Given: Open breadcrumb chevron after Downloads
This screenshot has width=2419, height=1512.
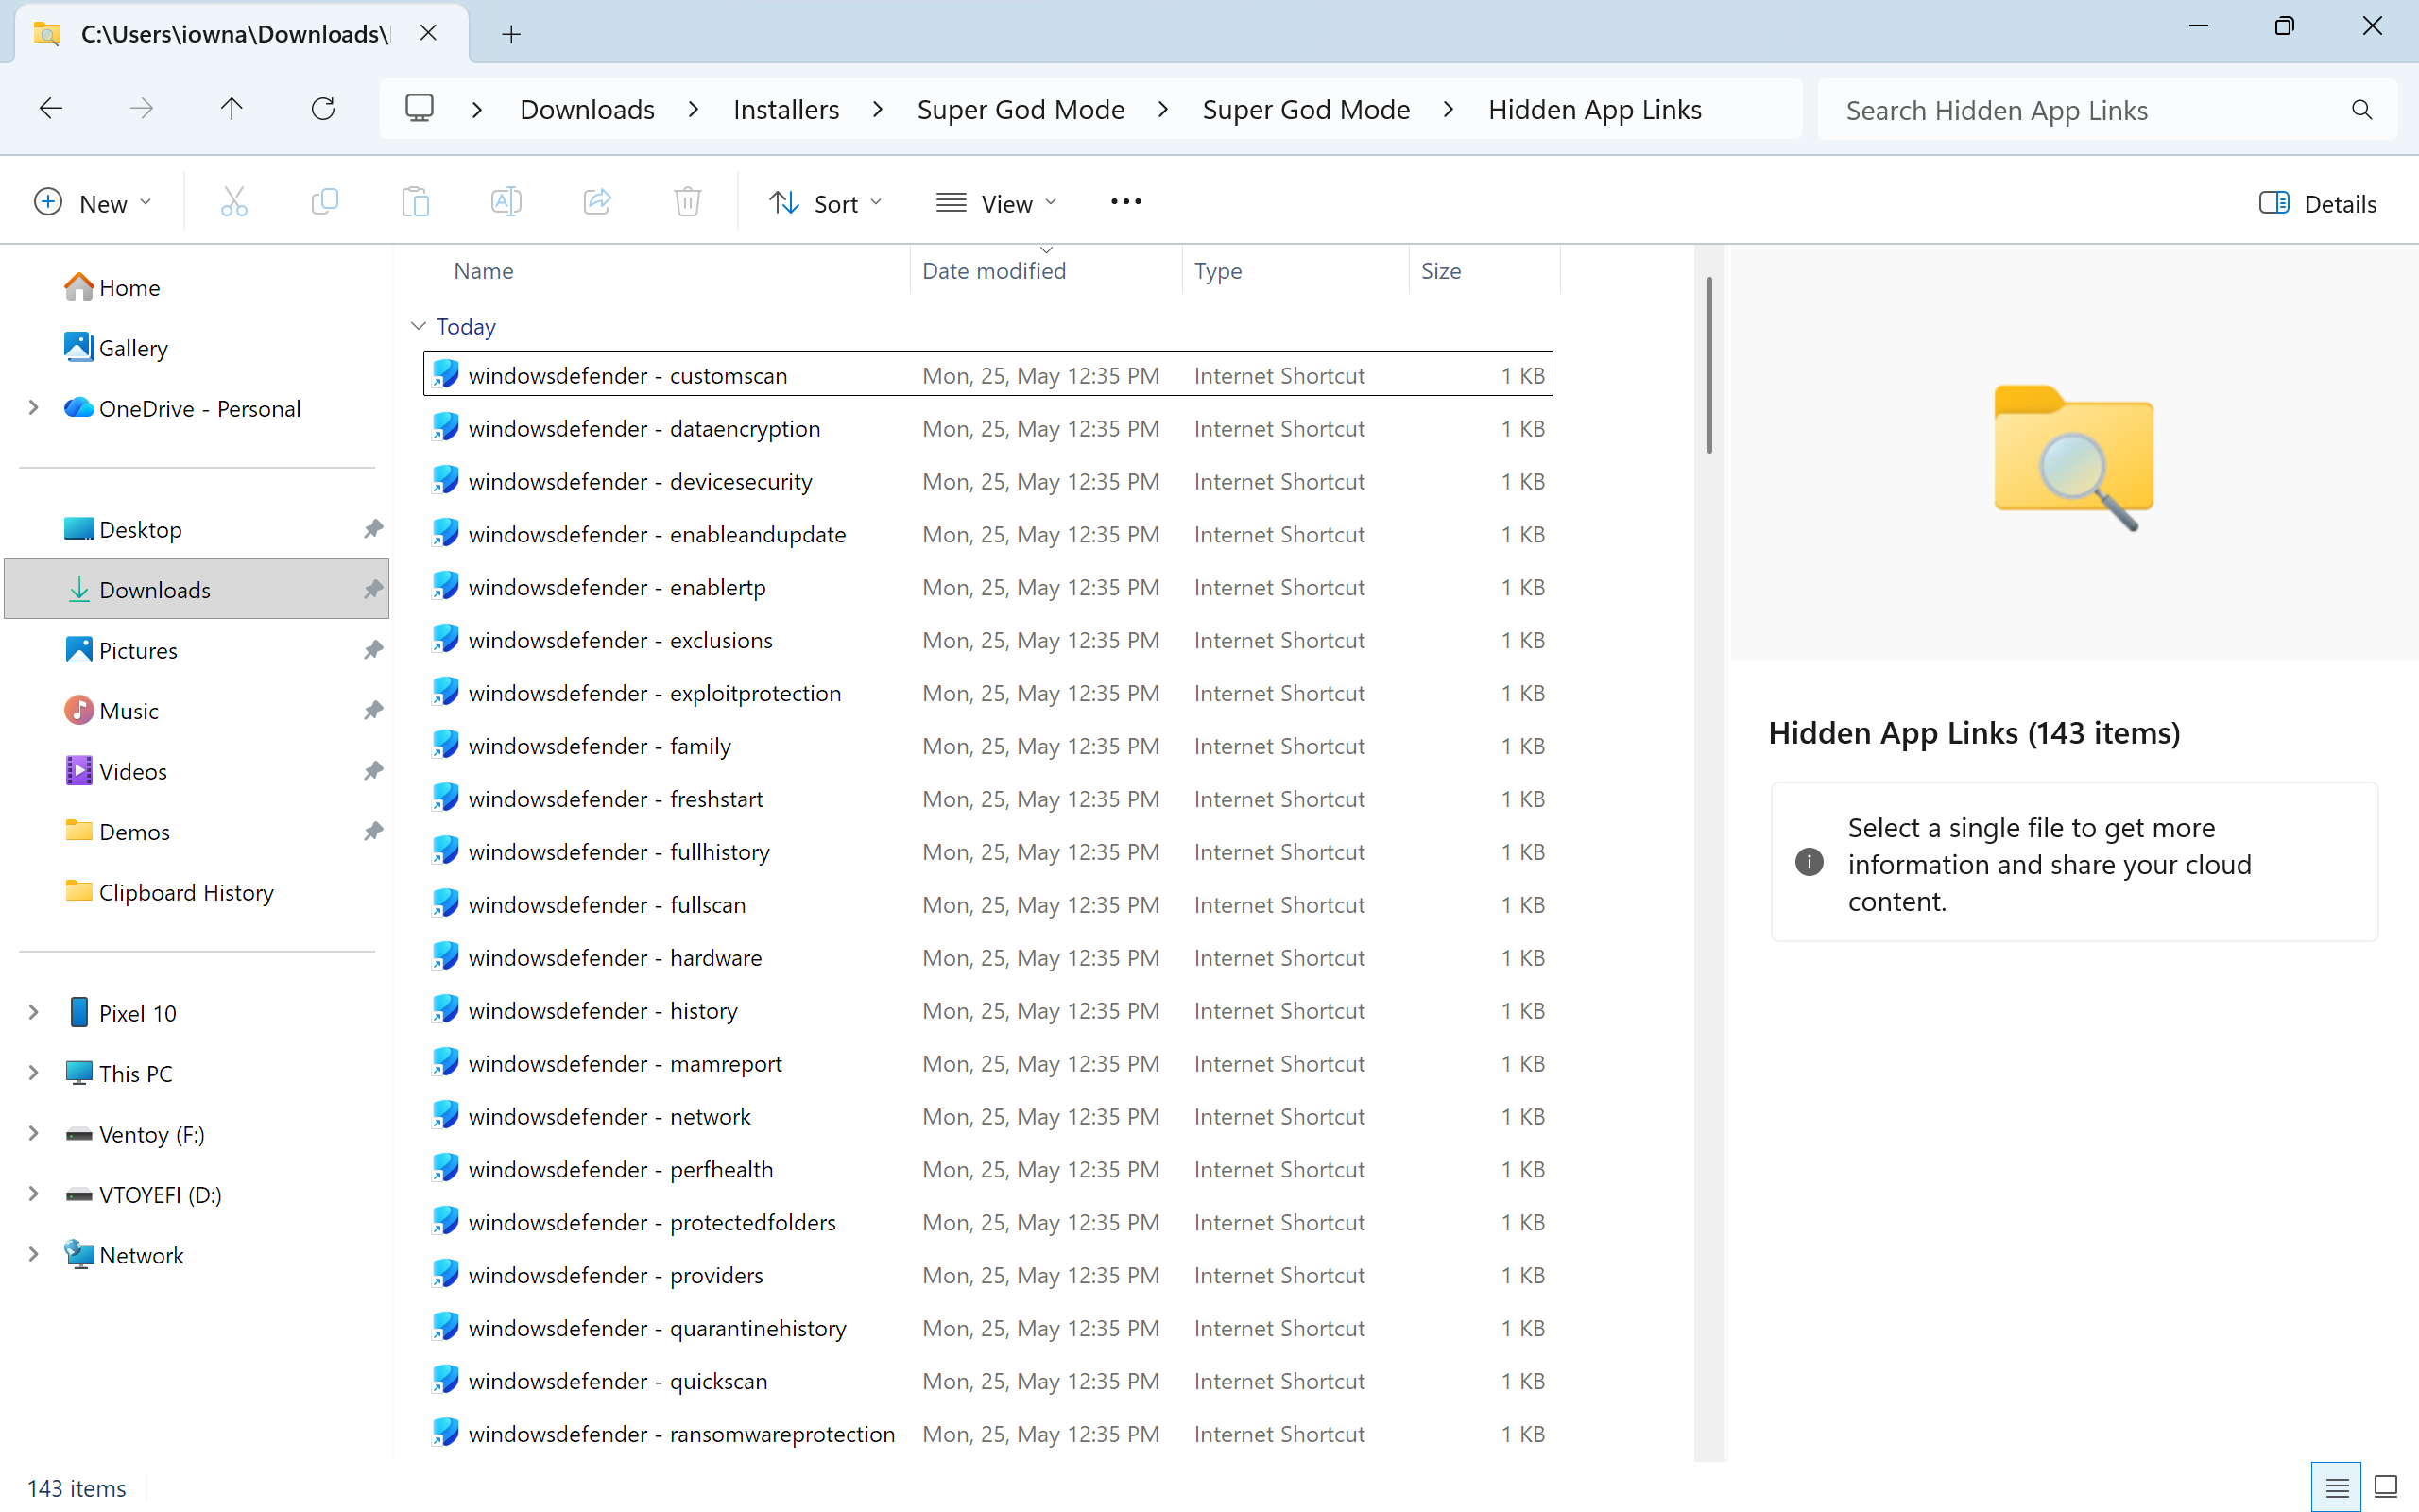Looking at the screenshot, I should tap(694, 109).
